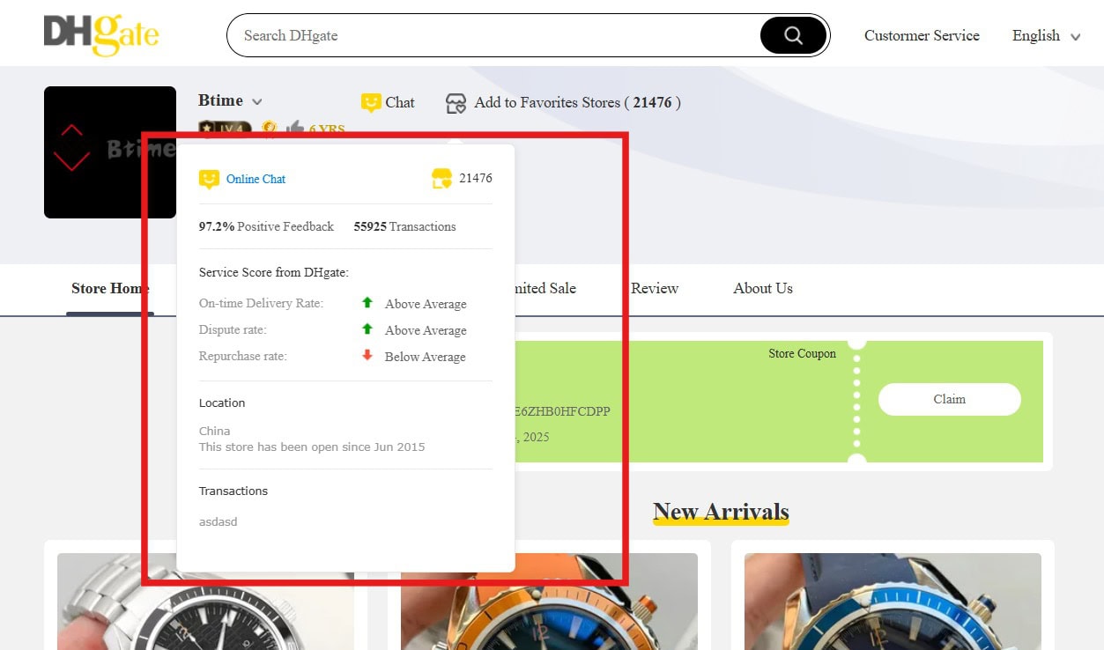The width and height of the screenshot is (1104, 650).
Task: Click the New Arrivals heading
Action: pos(721,512)
